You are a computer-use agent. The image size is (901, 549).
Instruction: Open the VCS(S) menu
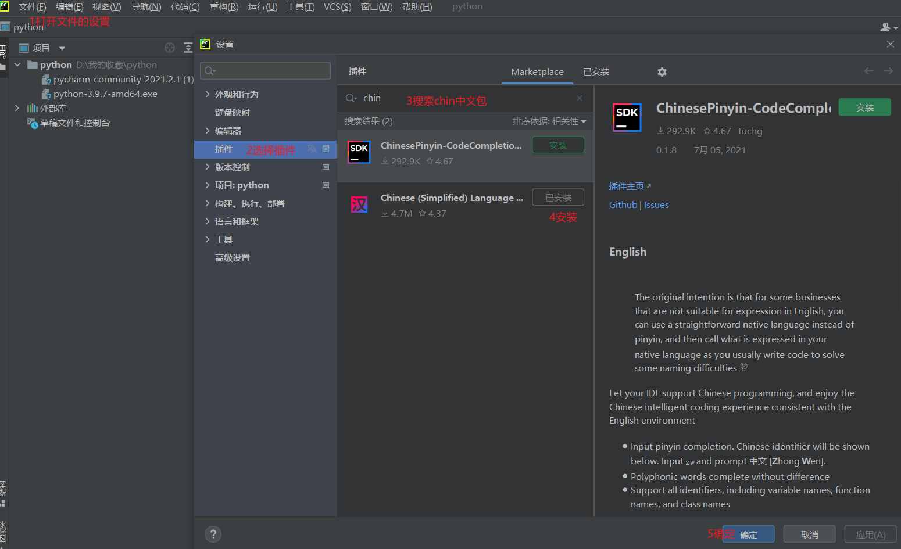pos(337,7)
